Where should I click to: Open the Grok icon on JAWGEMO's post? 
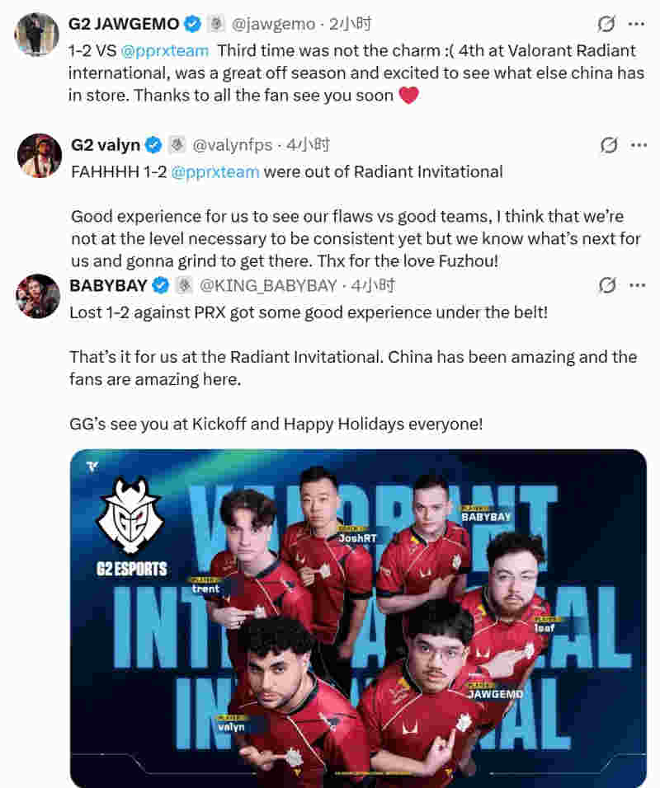606,24
